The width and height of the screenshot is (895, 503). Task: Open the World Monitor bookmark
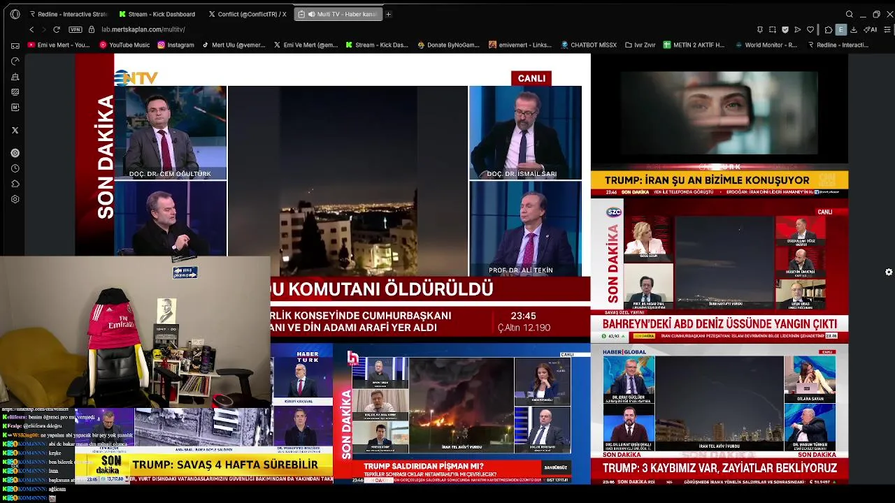766,45
